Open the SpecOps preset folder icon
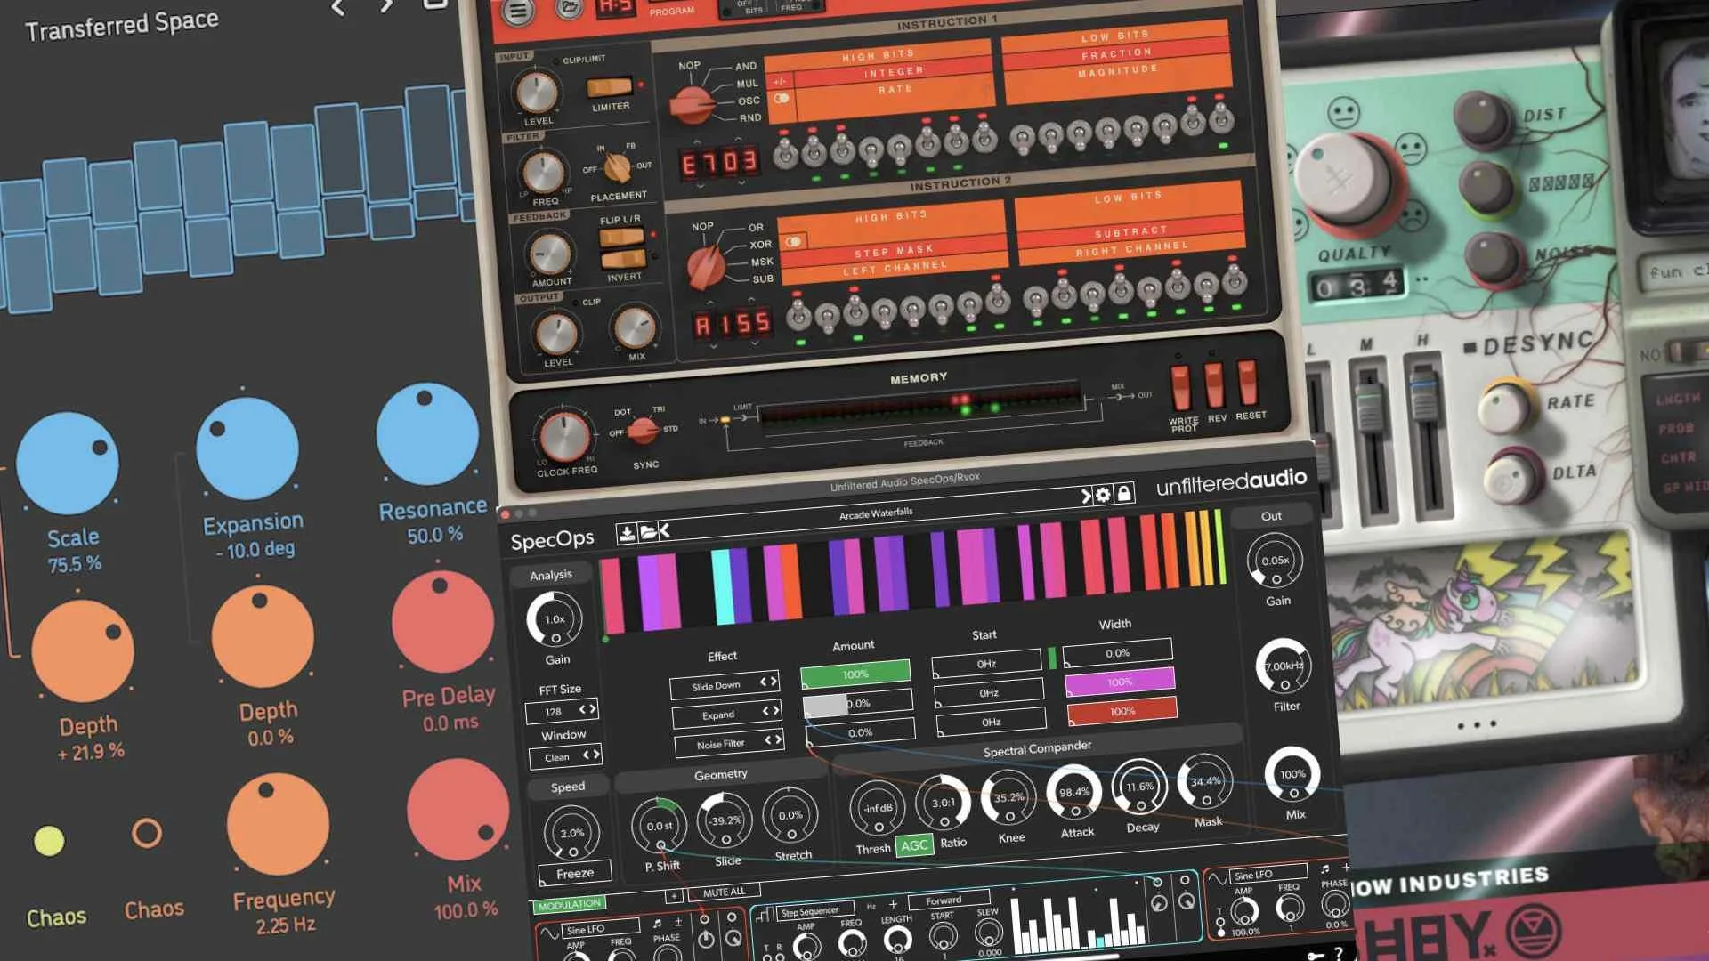 [648, 532]
